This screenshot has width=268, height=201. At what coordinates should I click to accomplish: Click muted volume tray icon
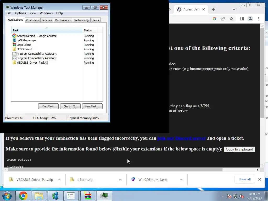coord(241,196)
